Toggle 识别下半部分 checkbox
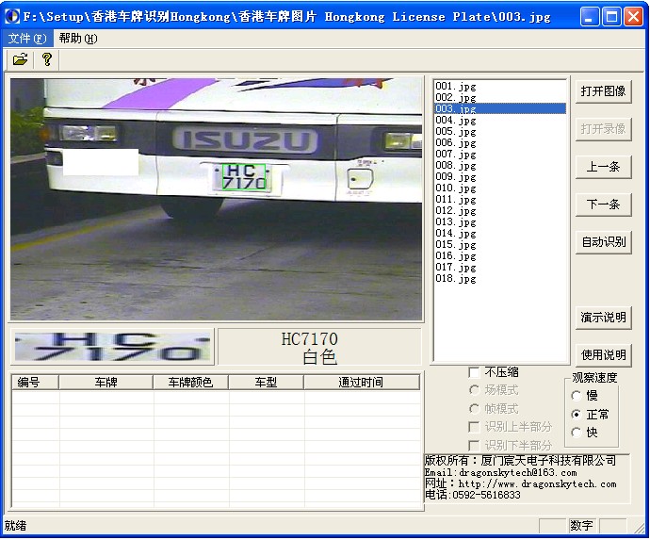Image resolution: width=650 pixels, height=540 pixels. [x=511, y=446]
